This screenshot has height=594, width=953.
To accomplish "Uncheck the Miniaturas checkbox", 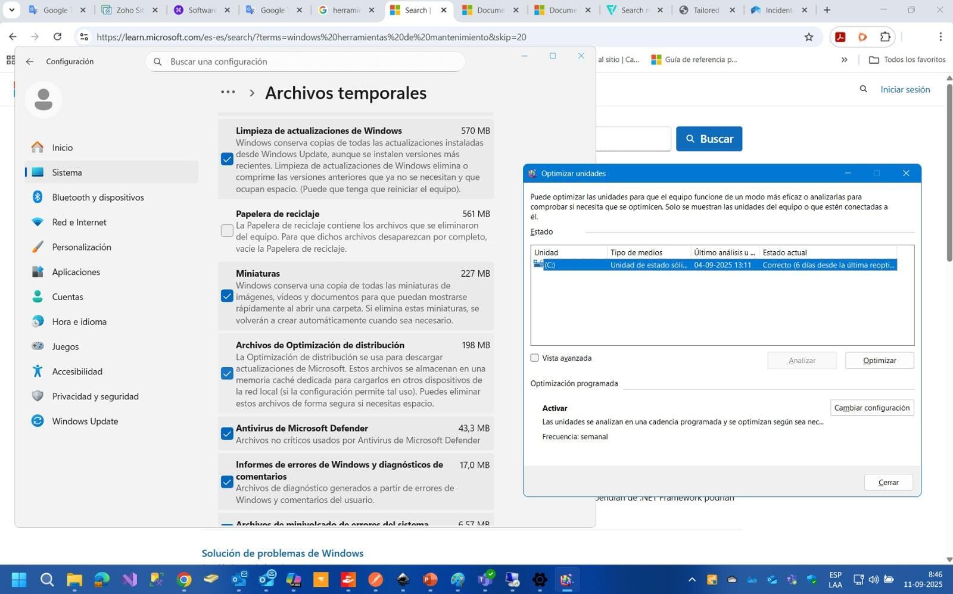I will [x=227, y=296].
